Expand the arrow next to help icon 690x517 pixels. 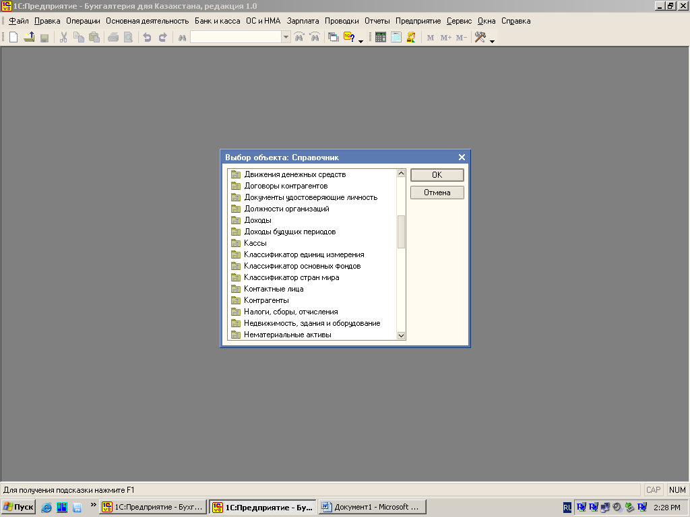(x=361, y=41)
